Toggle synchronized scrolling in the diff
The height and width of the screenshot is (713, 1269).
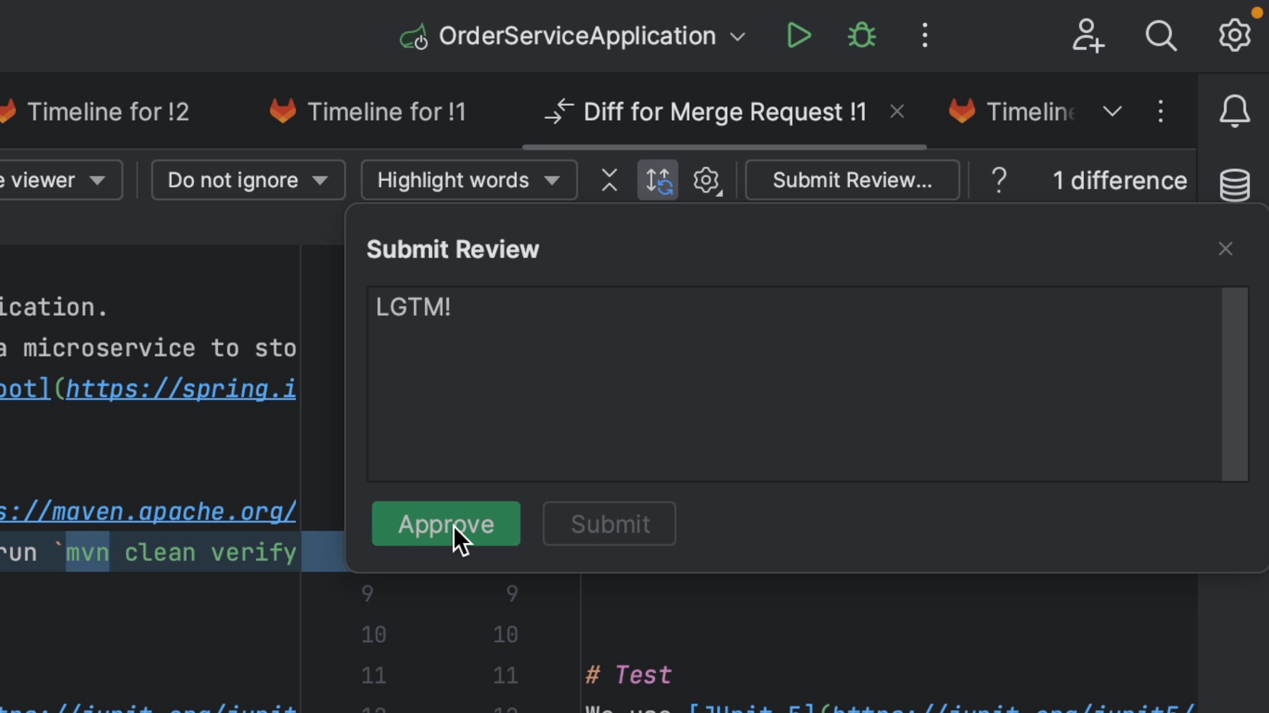click(657, 180)
